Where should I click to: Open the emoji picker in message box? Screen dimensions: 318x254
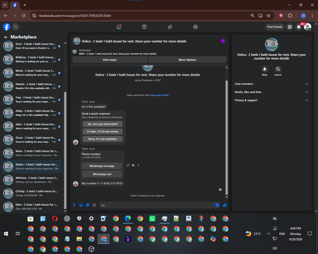point(217,205)
